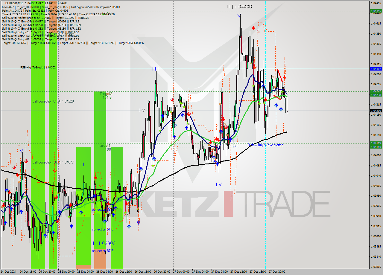Image resolution: width=383 pixels, height=275 pixels.
Task: Select the green 1.04110 price tag
Action: [x=376, y=147]
